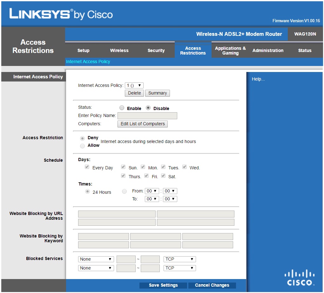Click the Summary button
Viewport: 324px width, 293px height.
(158, 93)
